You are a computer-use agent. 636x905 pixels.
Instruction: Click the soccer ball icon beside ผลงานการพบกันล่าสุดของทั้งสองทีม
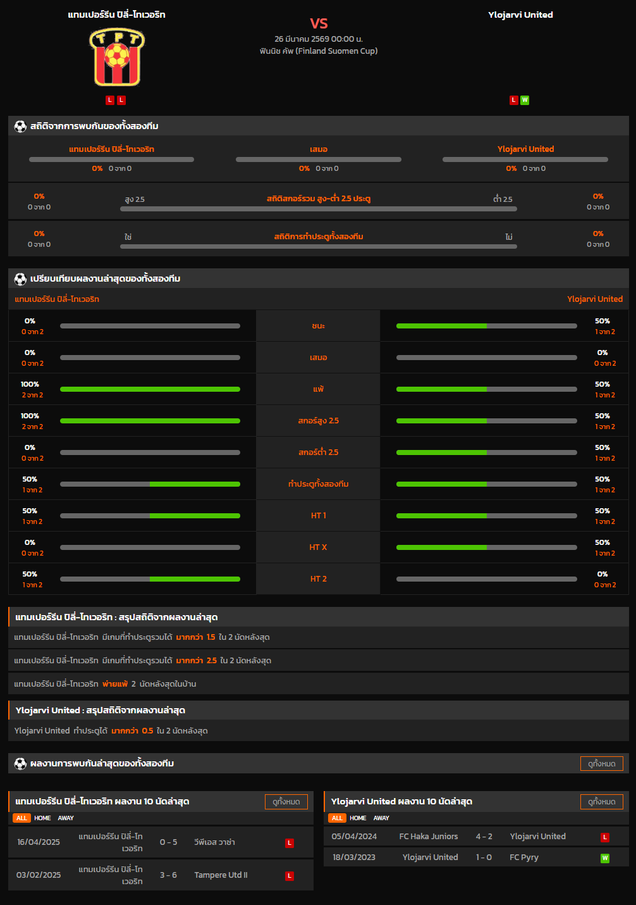click(20, 764)
